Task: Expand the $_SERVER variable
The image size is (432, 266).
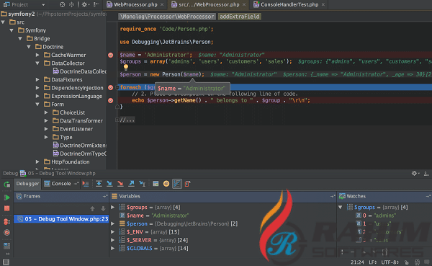Action: [x=113, y=240]
